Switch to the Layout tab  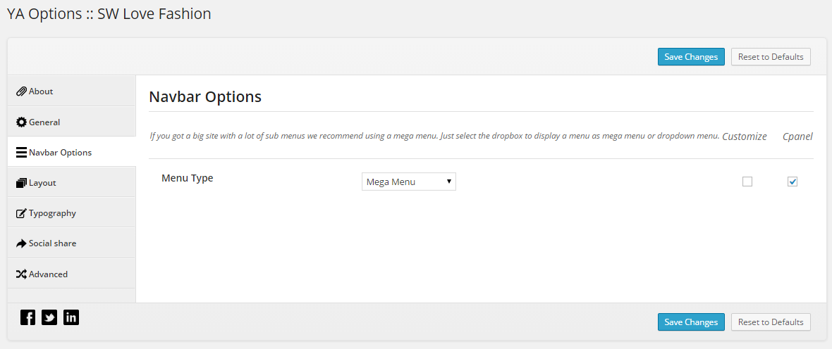[72, 183]
